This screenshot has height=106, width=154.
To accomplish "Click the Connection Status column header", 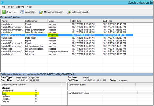I will click(x=95, y=85).
